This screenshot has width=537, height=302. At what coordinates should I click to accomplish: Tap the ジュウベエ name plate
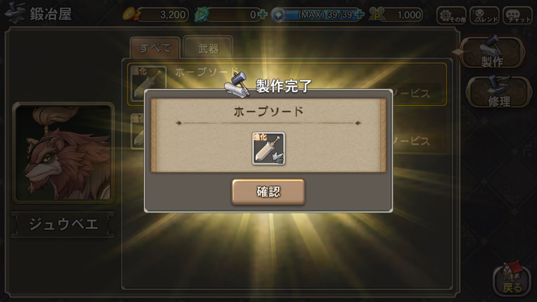point(63,224)
